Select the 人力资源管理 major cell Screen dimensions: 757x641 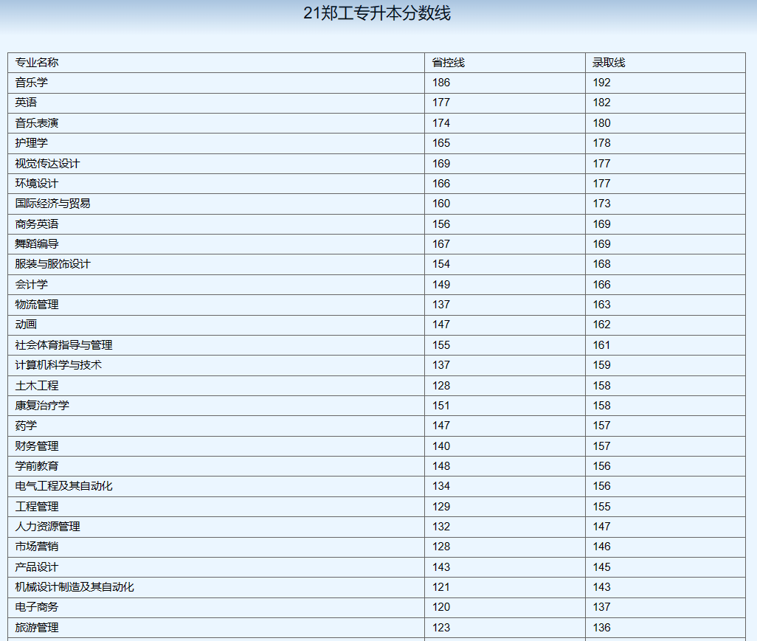216,527
